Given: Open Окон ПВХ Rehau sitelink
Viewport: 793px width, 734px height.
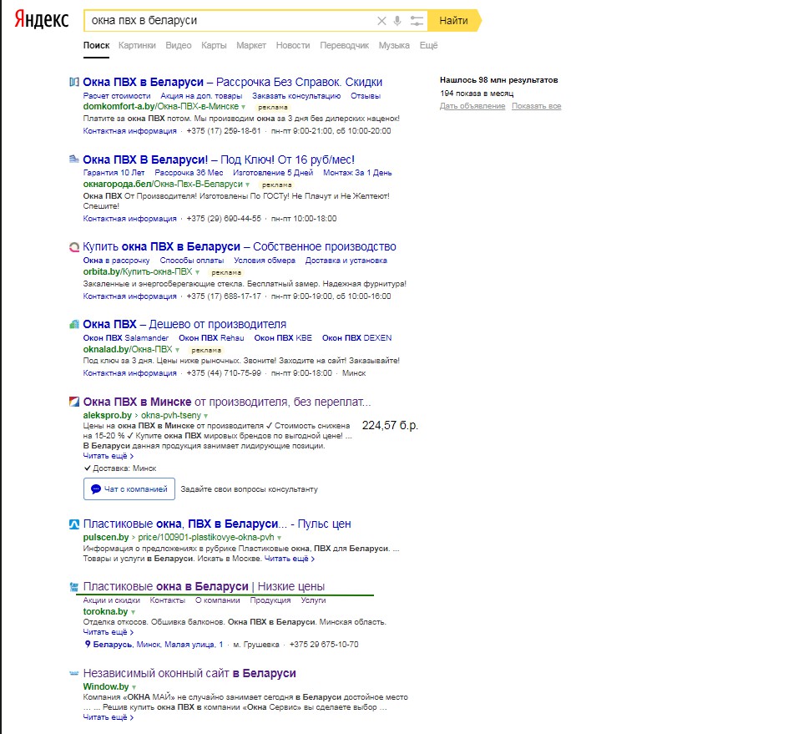Looking at the screenshot, I should (211, 338).
